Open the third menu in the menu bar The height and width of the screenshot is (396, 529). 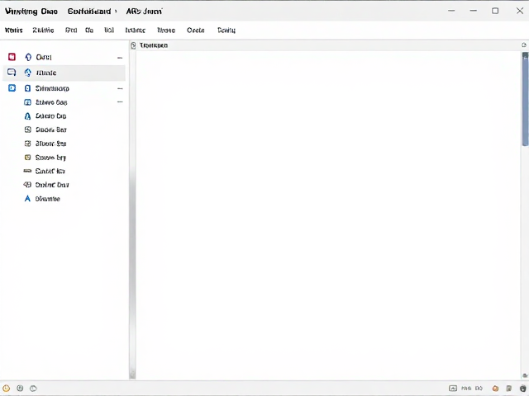point(71,31)
